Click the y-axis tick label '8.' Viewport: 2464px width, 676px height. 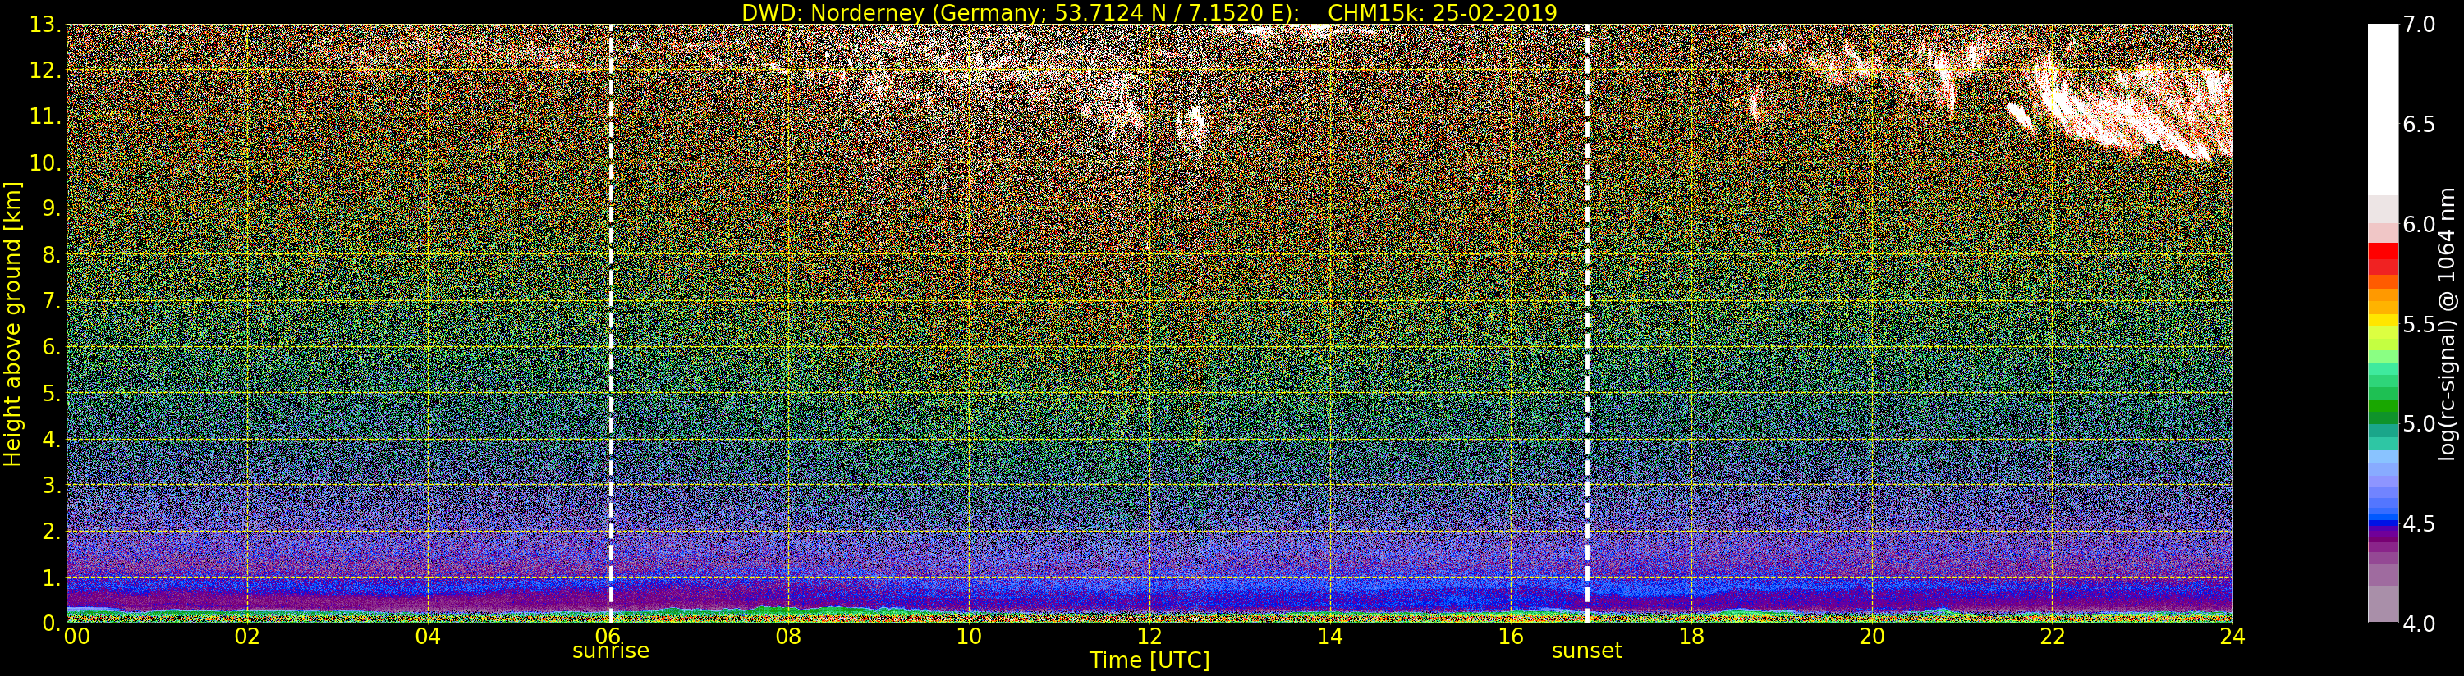coord(51,254)
